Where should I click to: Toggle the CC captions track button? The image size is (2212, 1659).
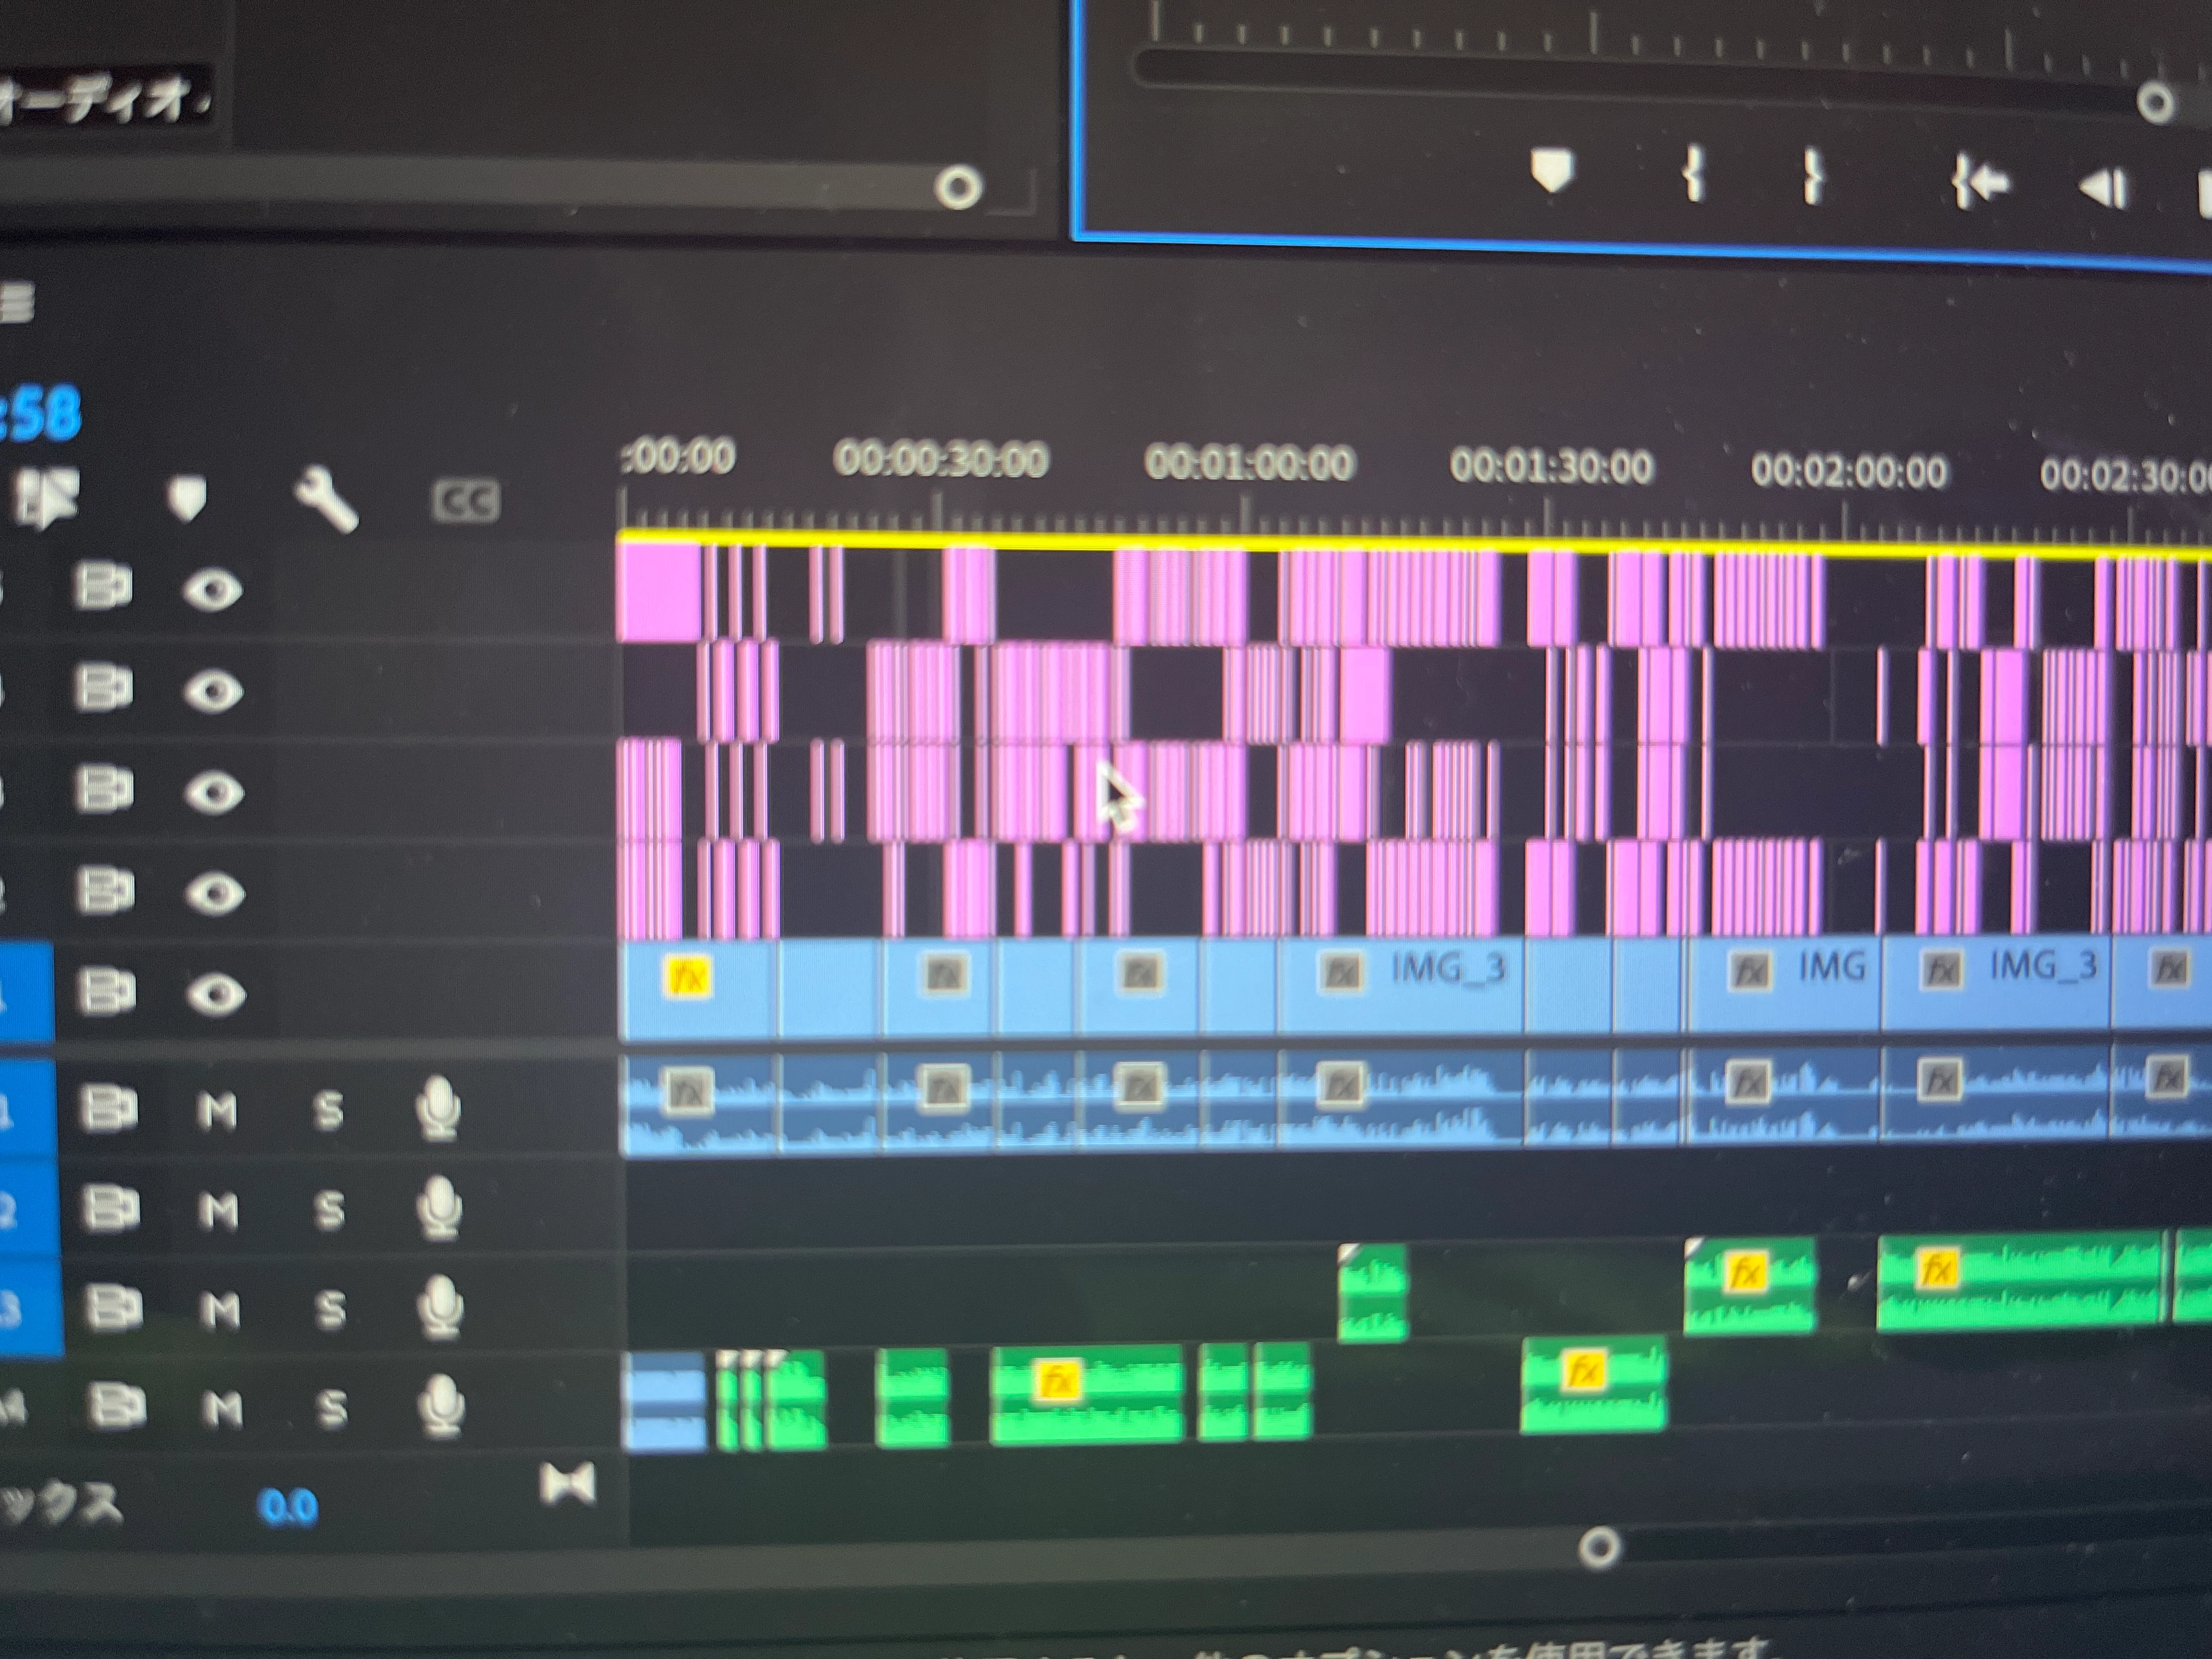click(x=465, y=501)
